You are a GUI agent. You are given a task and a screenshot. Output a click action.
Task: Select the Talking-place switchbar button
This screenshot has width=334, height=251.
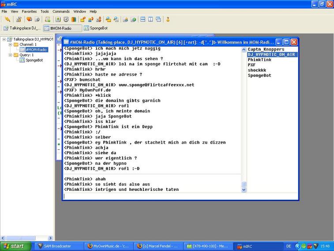point(22,28)
